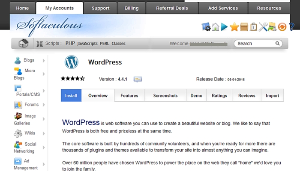Click the orange sync circular arrows icon

click(x=282, y=27)
